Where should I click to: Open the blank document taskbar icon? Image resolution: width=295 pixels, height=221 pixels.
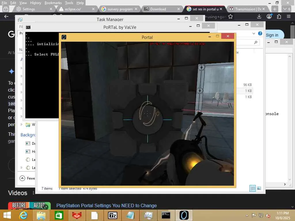[x=94, y=215]
